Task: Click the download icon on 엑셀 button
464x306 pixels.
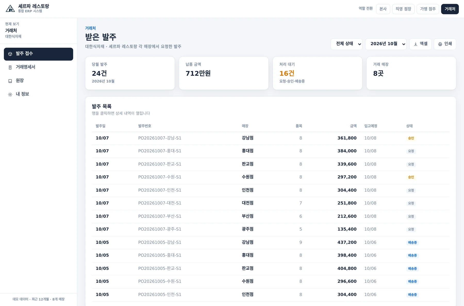Action: click(416, 44)
